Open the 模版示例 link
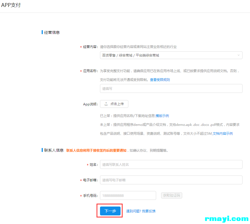 162,116
